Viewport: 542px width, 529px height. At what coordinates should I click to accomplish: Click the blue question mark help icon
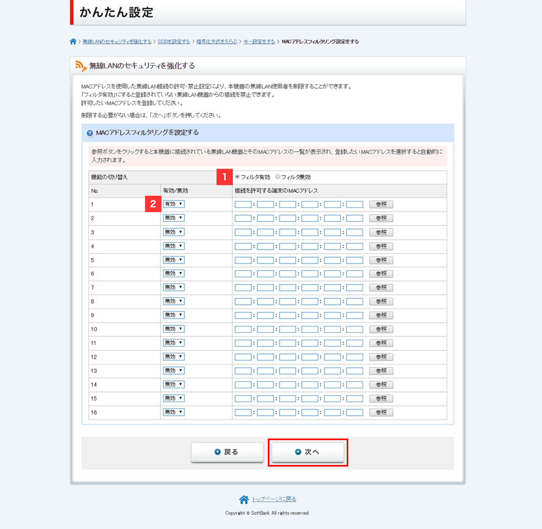(89, 133)
